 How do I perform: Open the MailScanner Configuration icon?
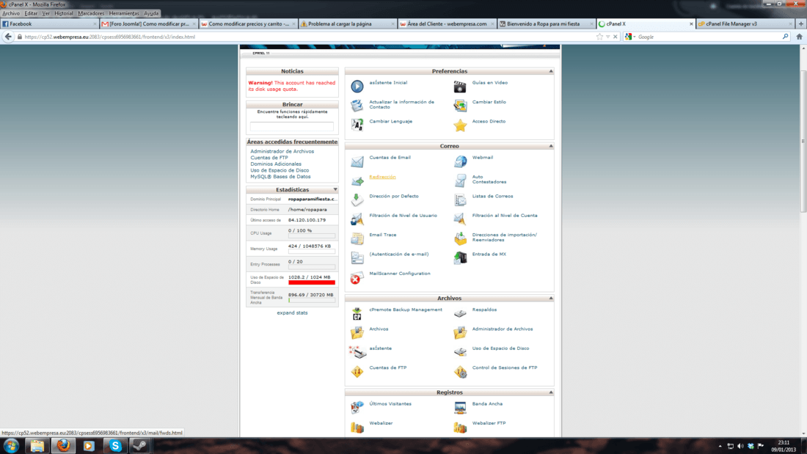point(357,277)
